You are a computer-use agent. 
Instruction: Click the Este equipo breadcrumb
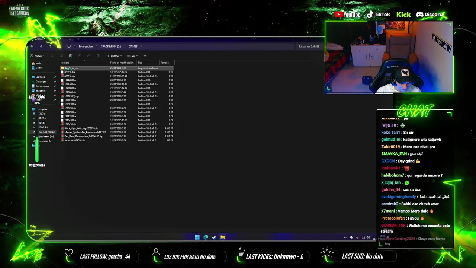tap(86, 47)
